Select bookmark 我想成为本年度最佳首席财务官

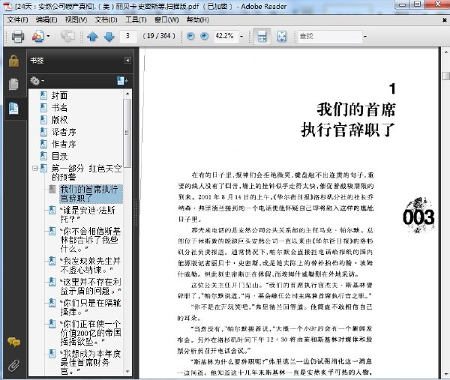91,363
